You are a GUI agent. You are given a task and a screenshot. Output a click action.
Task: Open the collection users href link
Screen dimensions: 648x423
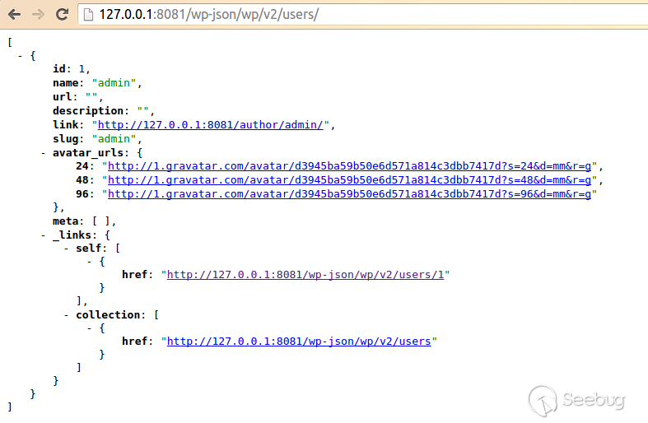299,342
